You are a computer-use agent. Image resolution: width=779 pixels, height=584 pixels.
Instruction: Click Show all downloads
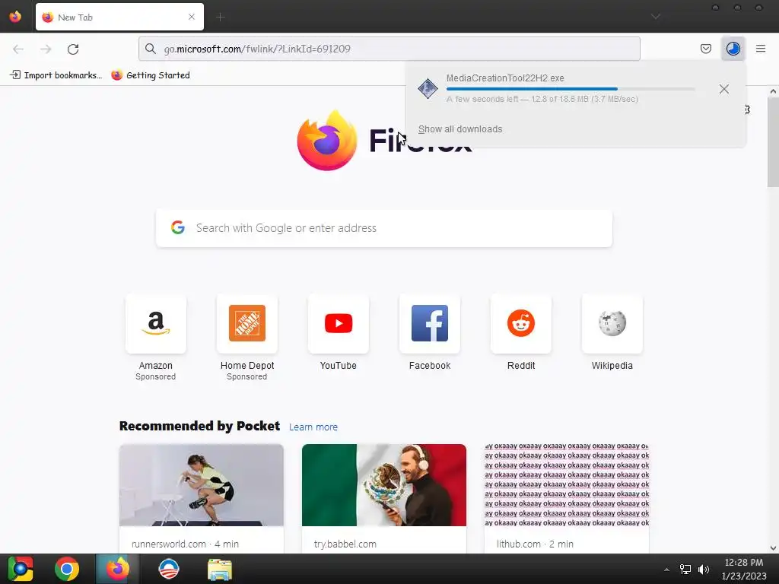click(460, 129)
